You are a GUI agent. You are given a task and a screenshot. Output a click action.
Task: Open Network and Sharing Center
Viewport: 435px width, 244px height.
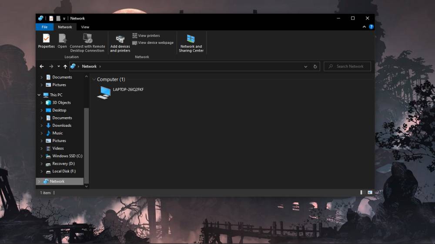point(191,43)
